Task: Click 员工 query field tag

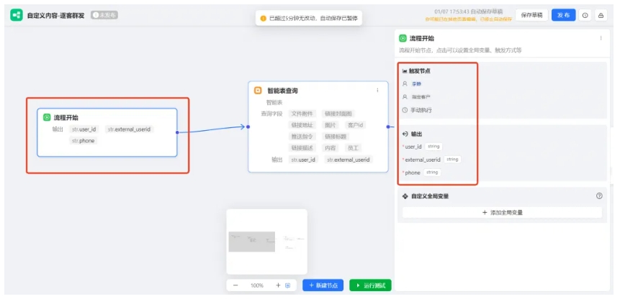Action: [352, 148]
